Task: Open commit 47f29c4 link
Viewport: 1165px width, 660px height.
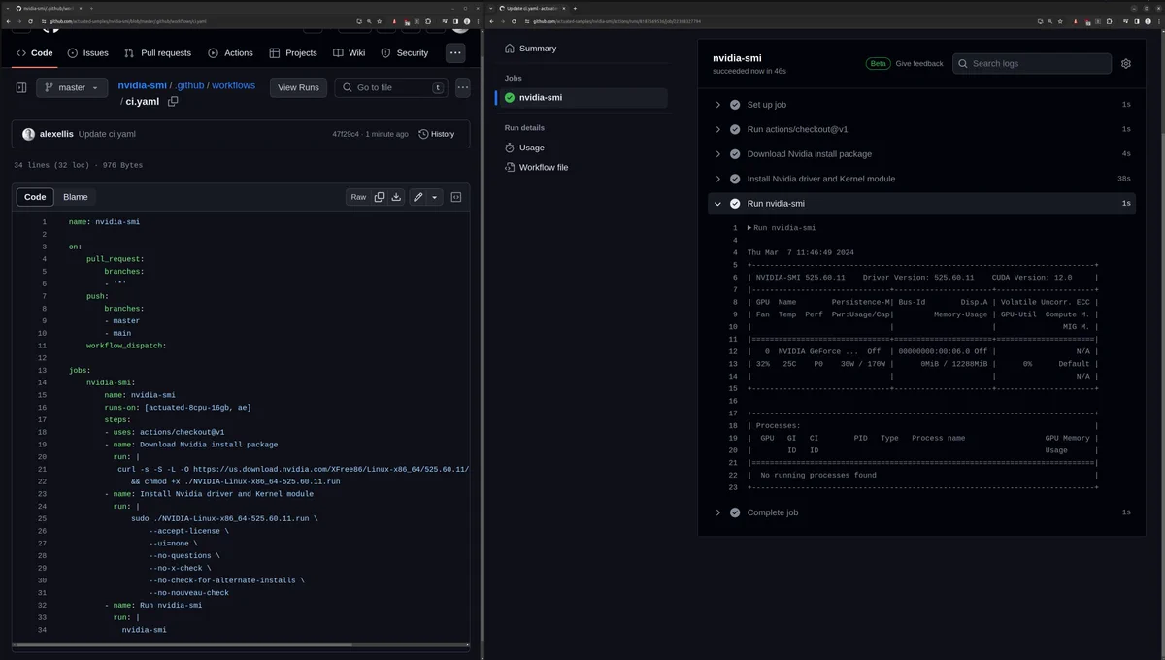Action: (x=346, y=134)
